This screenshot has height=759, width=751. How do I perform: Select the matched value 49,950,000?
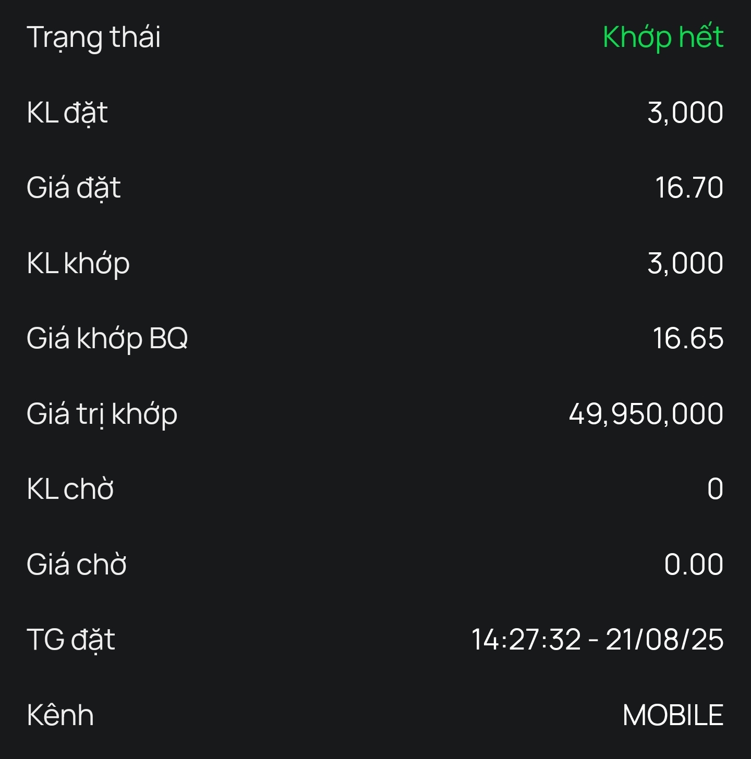point(646,414)
